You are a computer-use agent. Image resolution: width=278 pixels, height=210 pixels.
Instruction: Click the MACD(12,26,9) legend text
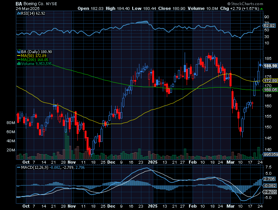[35, 167]
